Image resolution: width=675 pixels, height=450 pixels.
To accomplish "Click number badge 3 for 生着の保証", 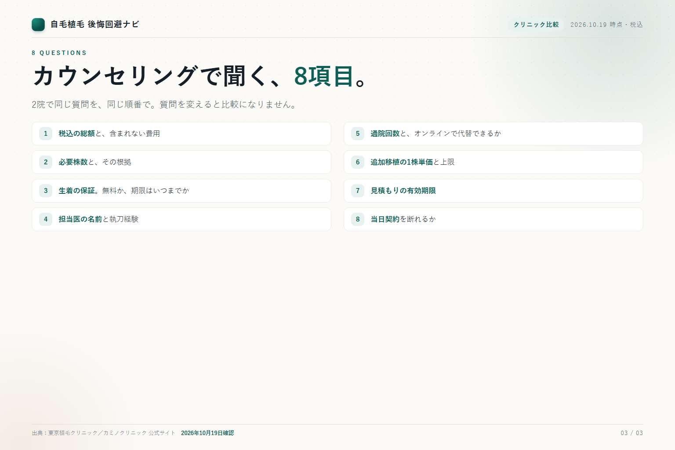I will point(46,191).
